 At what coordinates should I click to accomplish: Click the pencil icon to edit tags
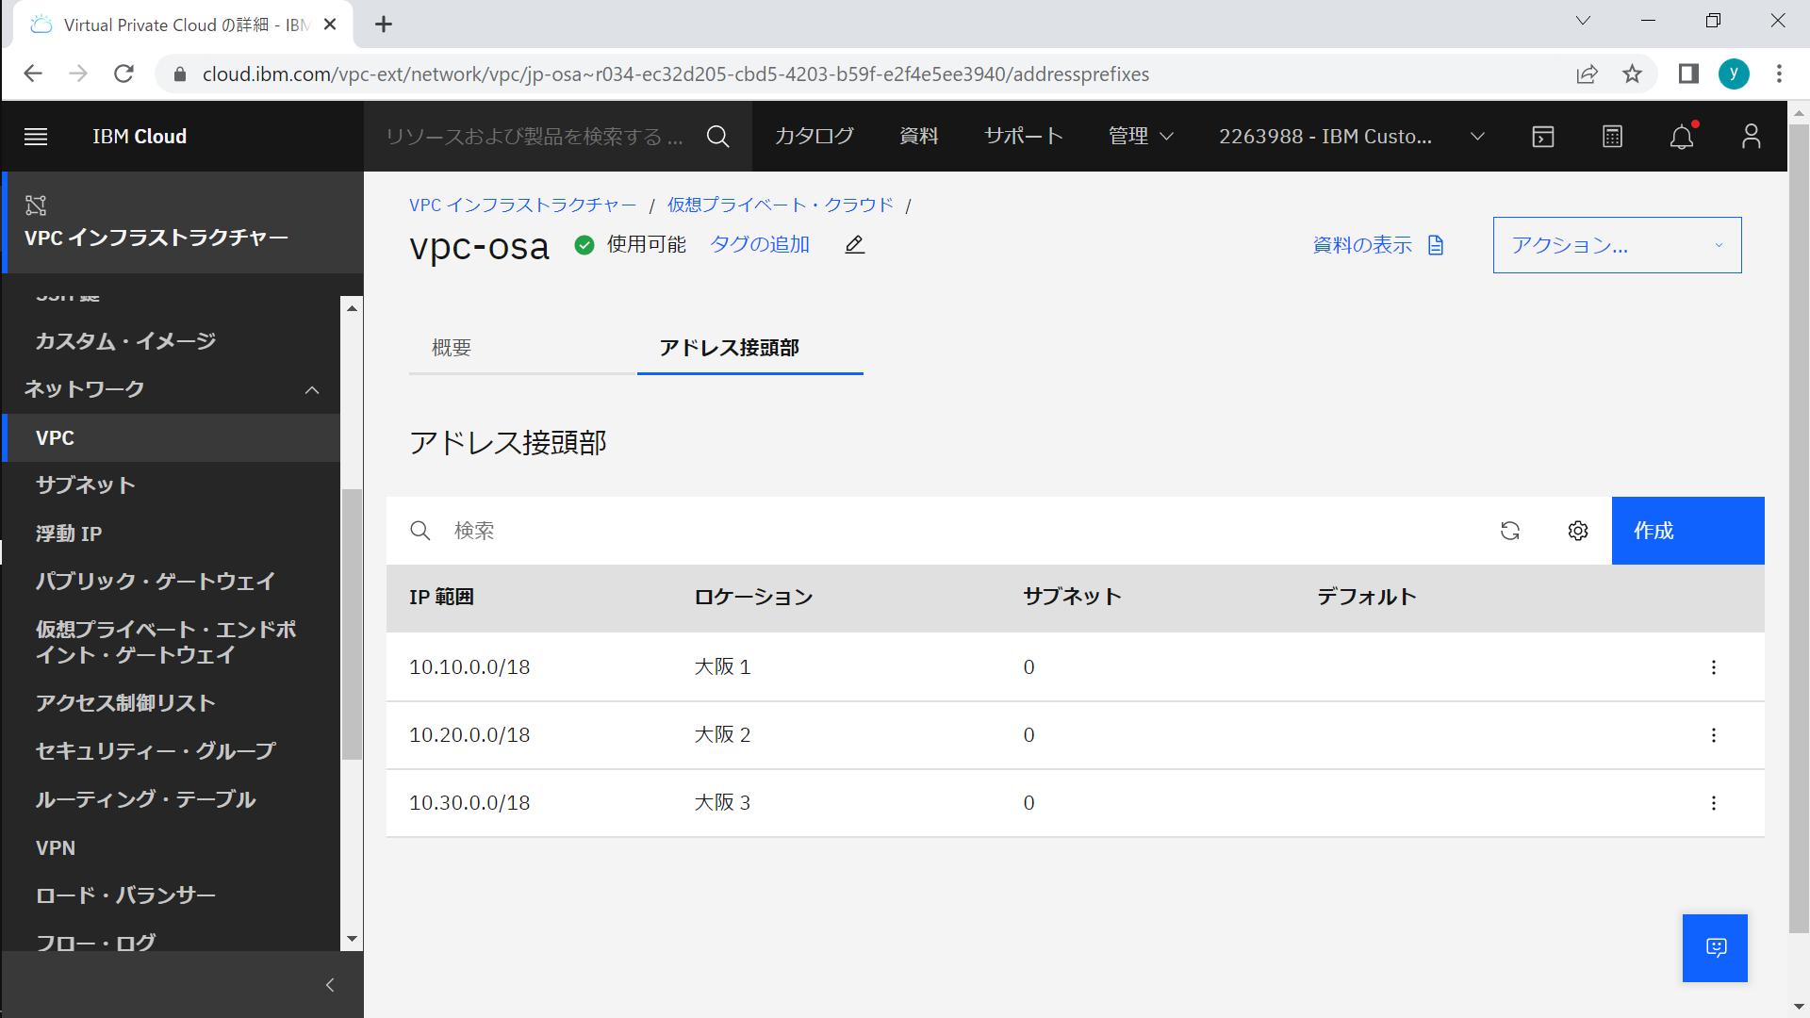854,245
